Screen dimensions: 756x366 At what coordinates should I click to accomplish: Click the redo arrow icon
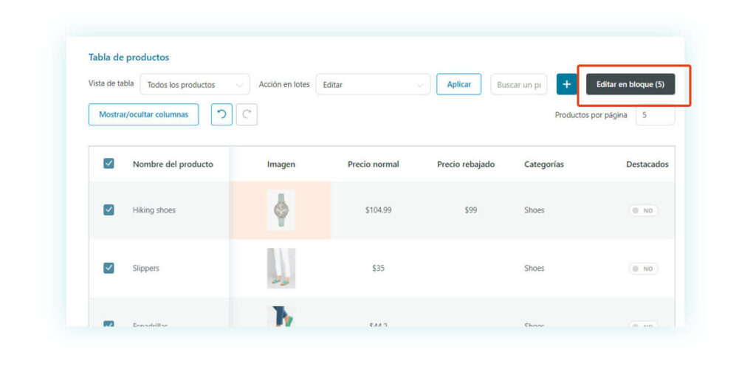247,114
